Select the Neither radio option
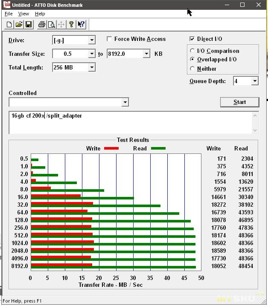268x306 pixels. click(192, 69)
